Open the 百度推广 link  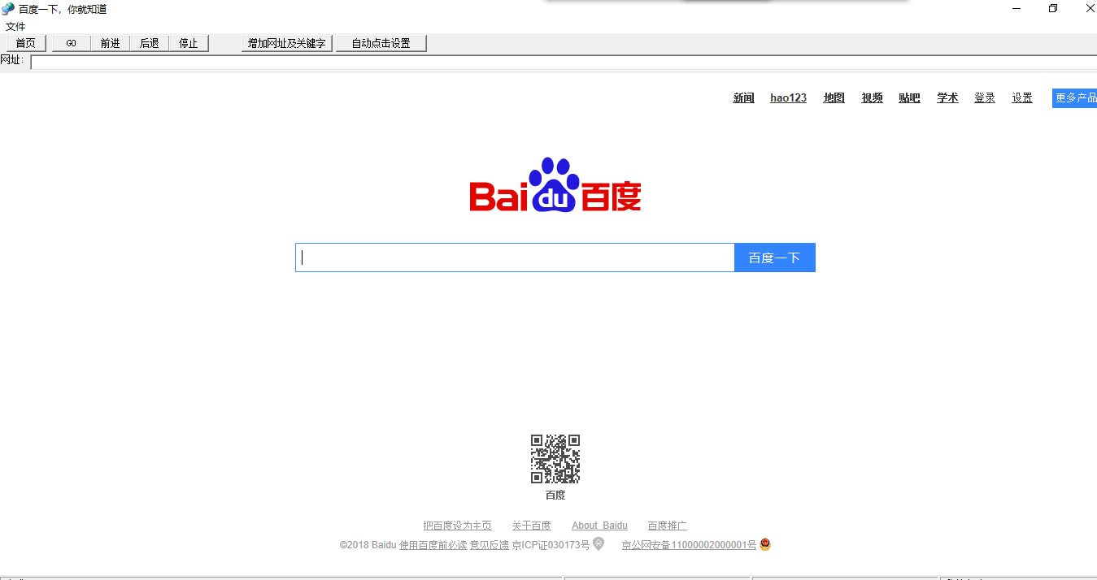coord(668,526)
